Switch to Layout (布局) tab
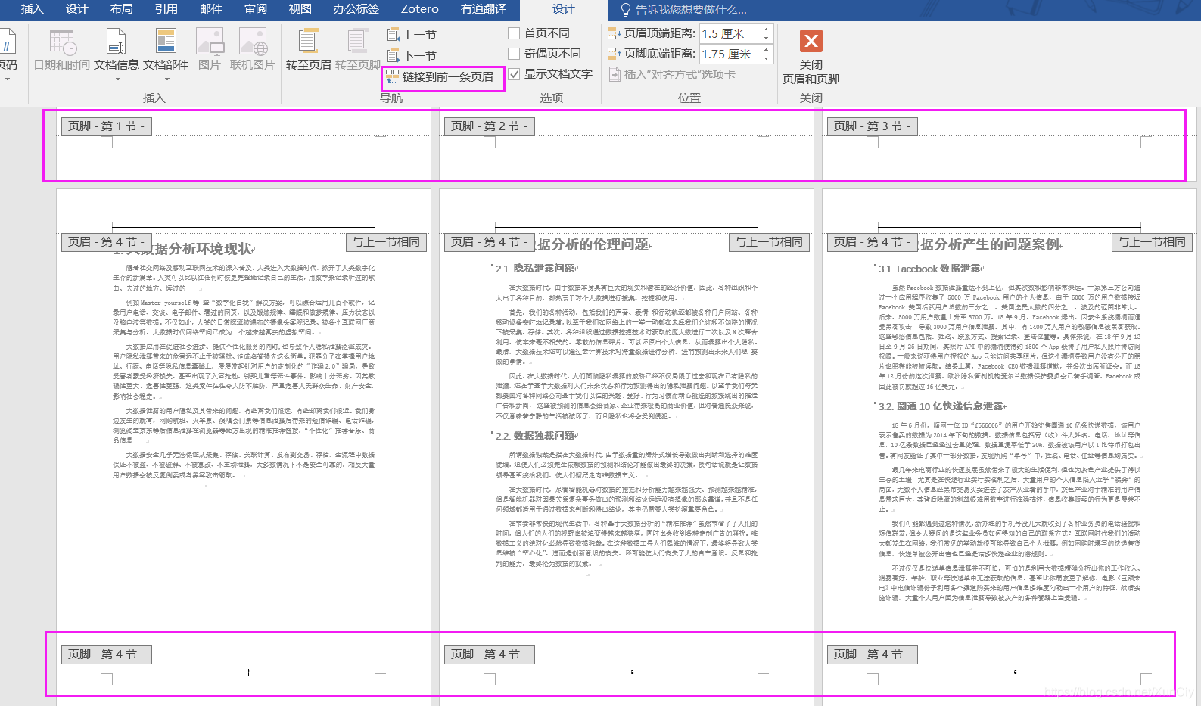The height and width of the screenshot is (706, 1201). (x=122, y=9)
